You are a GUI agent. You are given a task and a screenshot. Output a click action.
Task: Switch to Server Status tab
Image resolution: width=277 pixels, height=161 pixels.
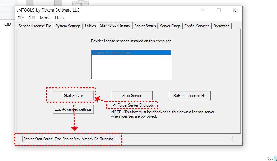[x=145, y=26]
